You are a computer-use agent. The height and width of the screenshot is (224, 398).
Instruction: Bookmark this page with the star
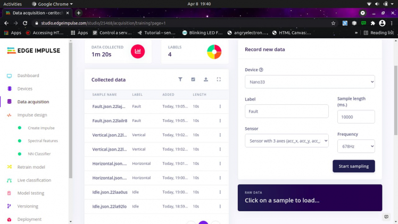click(333, 23)
